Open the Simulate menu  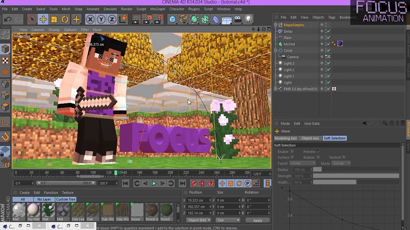[110, 9]
